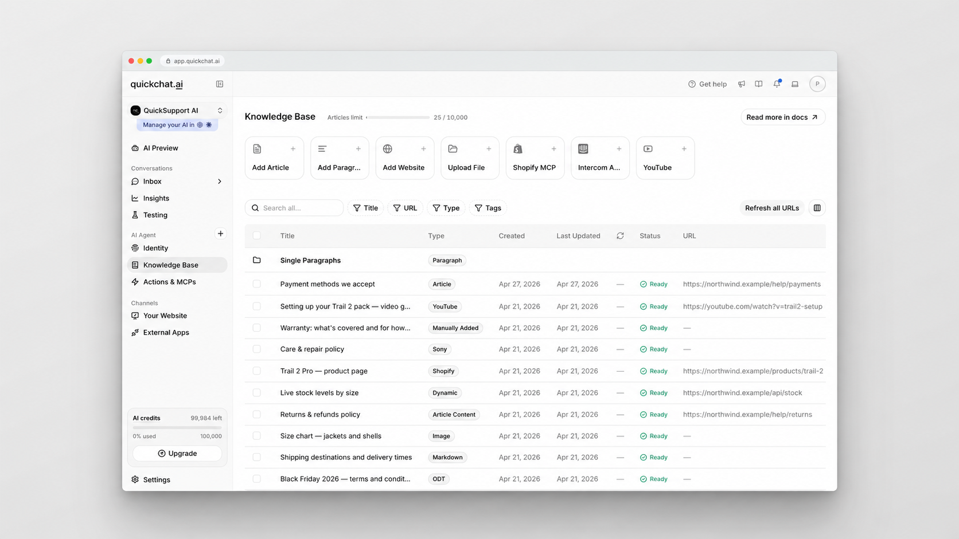
Task: Click the Single Paragraphs folder icon
Action: pos(257,260)
